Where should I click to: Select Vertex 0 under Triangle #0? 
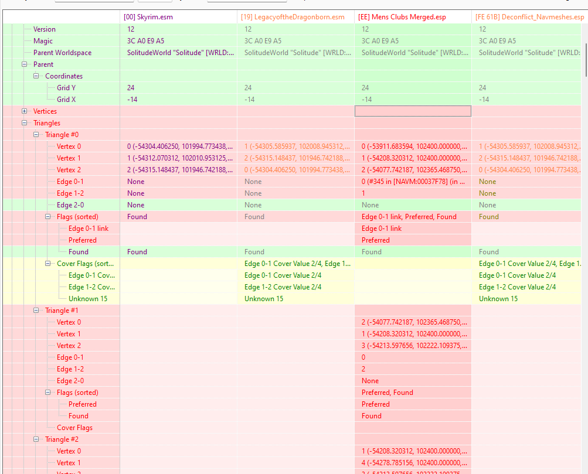69,146
